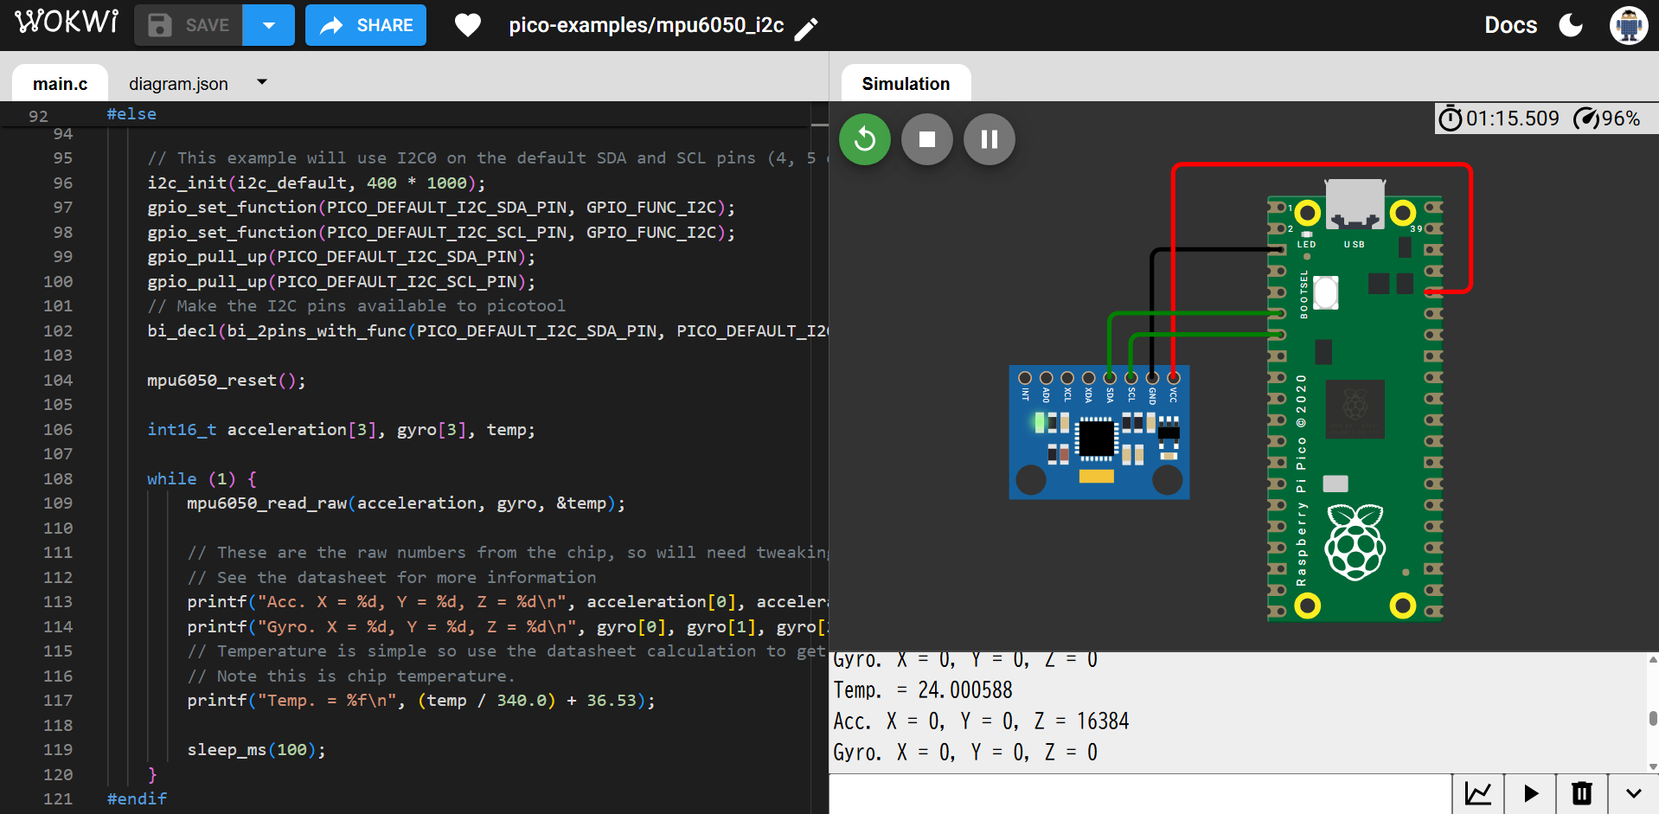Click the INT pin on the MPU6050
The height and width of the screenshot is (814, 1659).
pos(1025,378)
